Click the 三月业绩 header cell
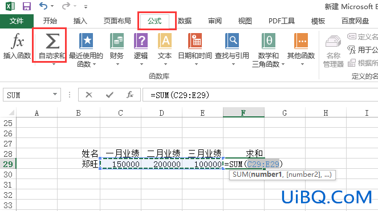The width and height of the screenshot is (378, 211). (x=202, y=153)
